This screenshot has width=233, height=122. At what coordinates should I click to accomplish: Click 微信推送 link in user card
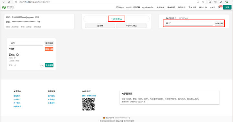38,27
